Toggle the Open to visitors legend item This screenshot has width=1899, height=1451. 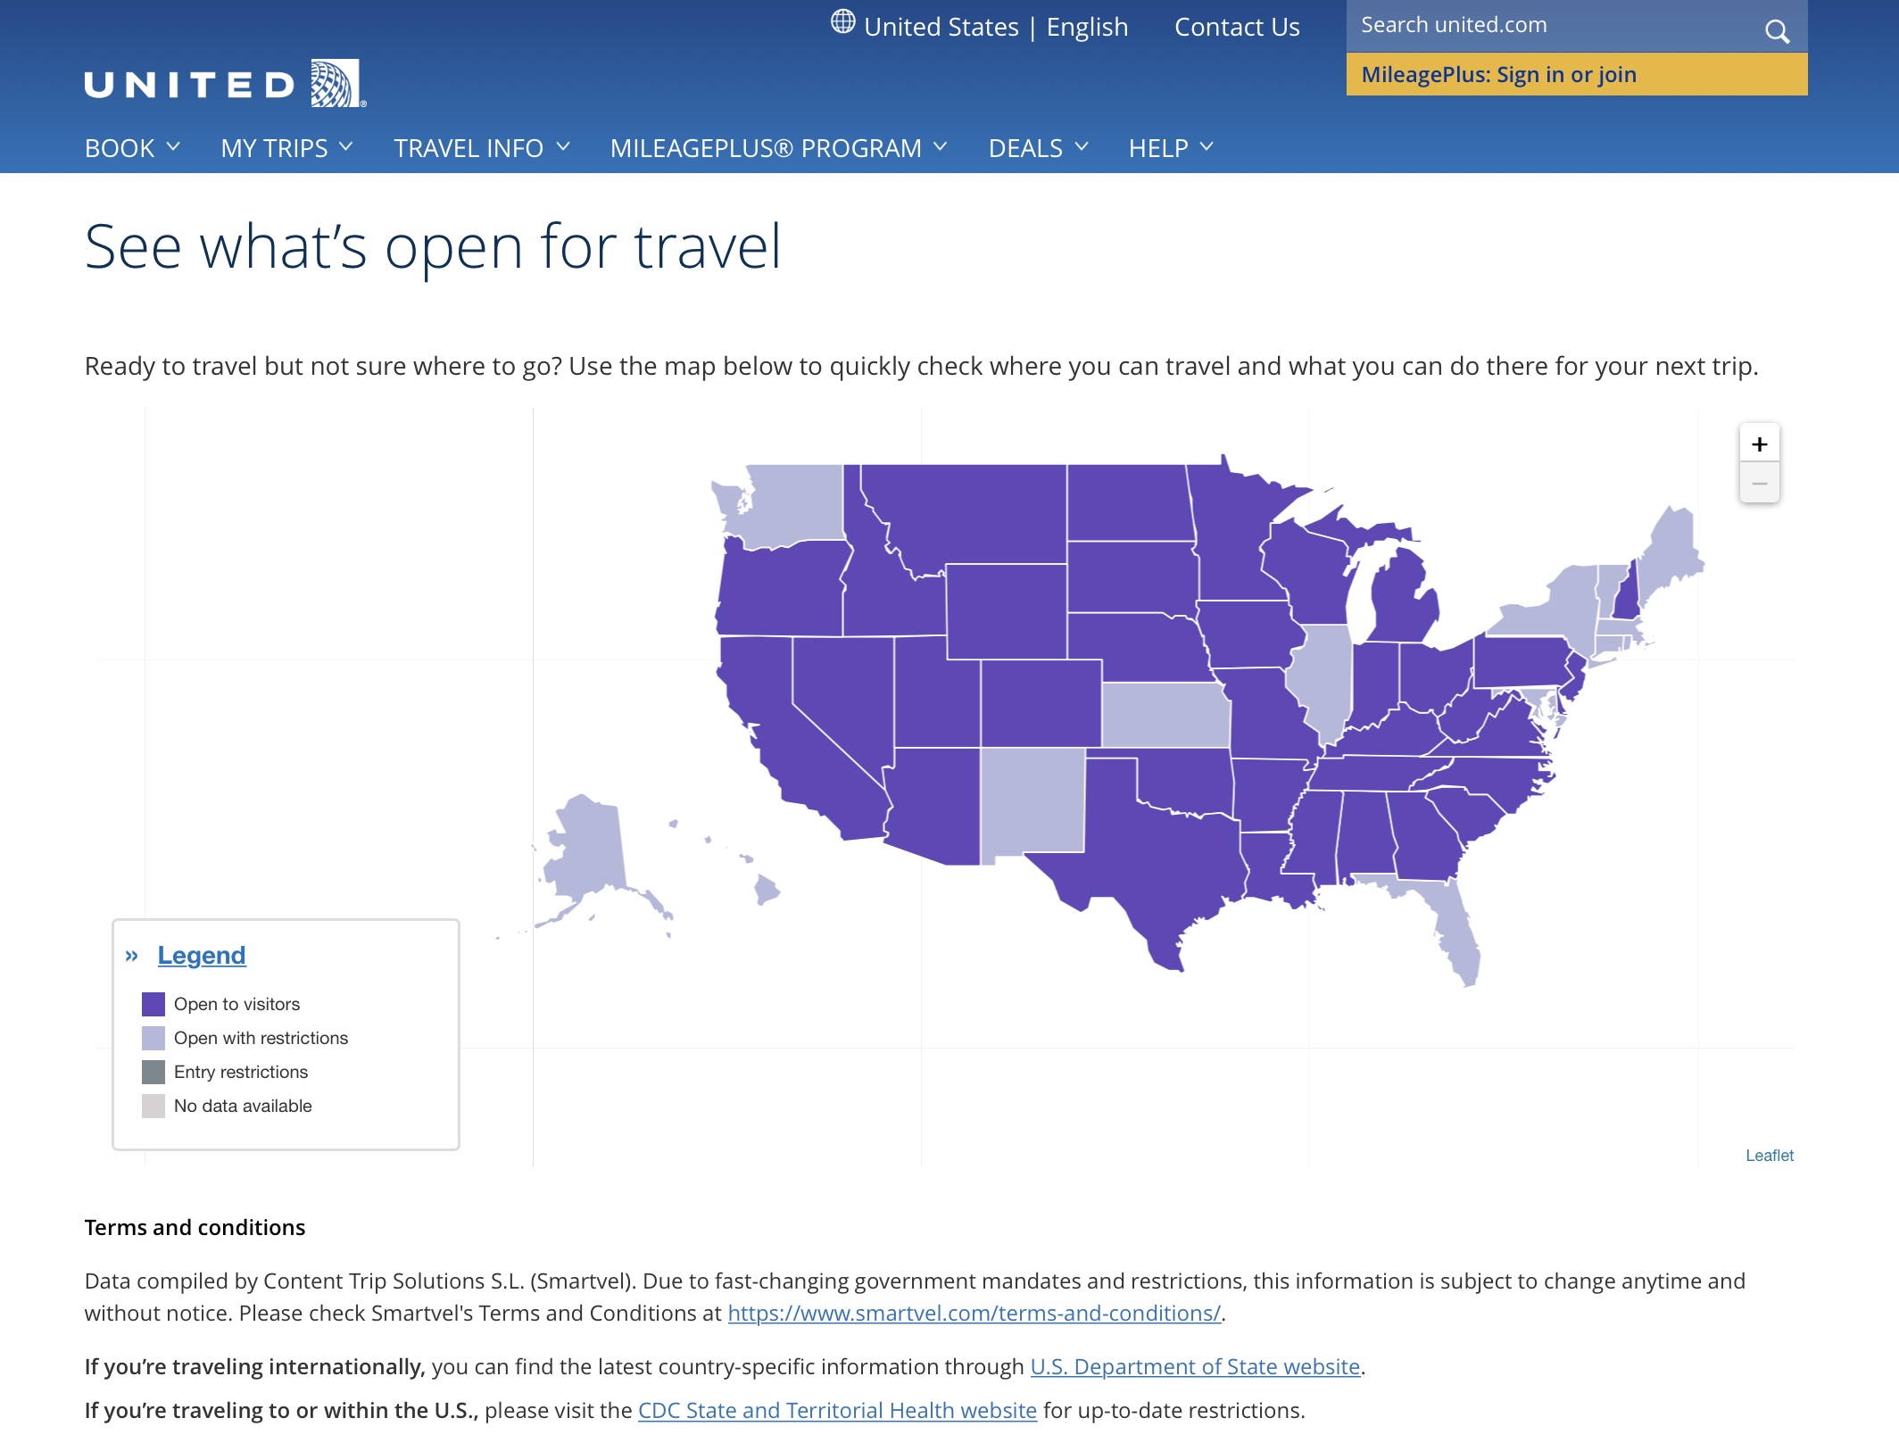tap(237, 1003)
